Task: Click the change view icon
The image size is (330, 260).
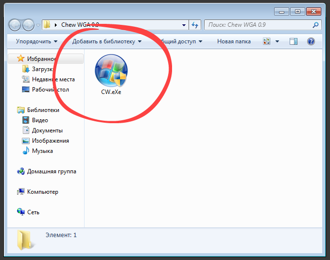Action: click(x=267, y=41)
